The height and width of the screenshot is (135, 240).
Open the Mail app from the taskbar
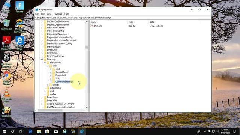pyautogui.click(x=56, y=132)
